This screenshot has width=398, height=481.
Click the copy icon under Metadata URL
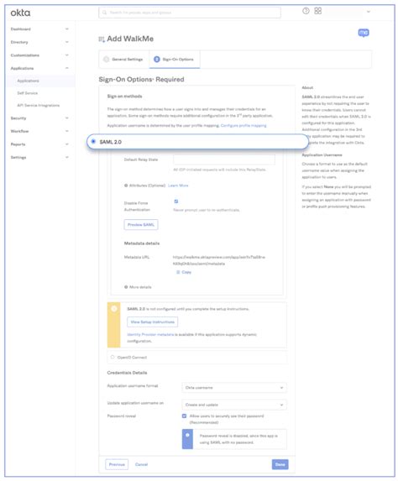(x=178, y=272)
